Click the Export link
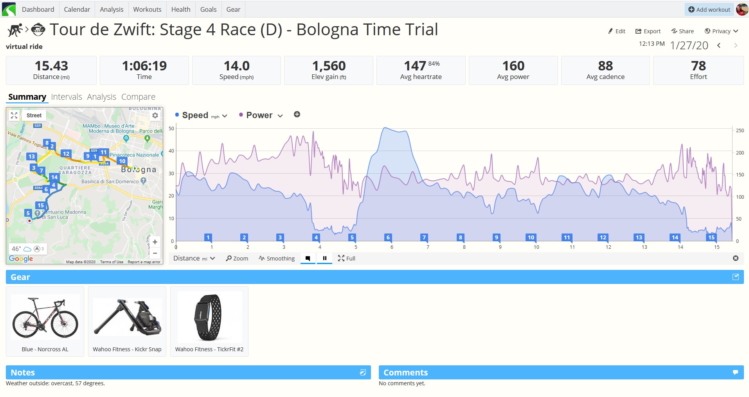This screenshot has width=749, height=397. [648, 31]
